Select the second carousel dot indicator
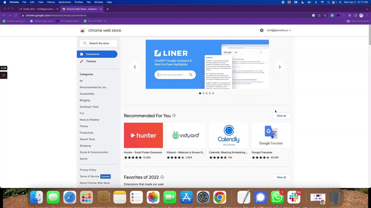371x208 pixels. tap(203, 93)
